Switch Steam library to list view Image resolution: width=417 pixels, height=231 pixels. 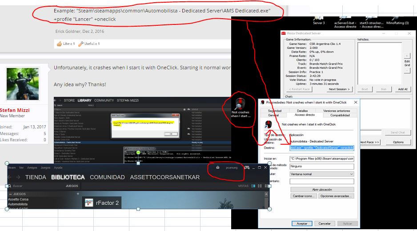click(x=260, y=186)
